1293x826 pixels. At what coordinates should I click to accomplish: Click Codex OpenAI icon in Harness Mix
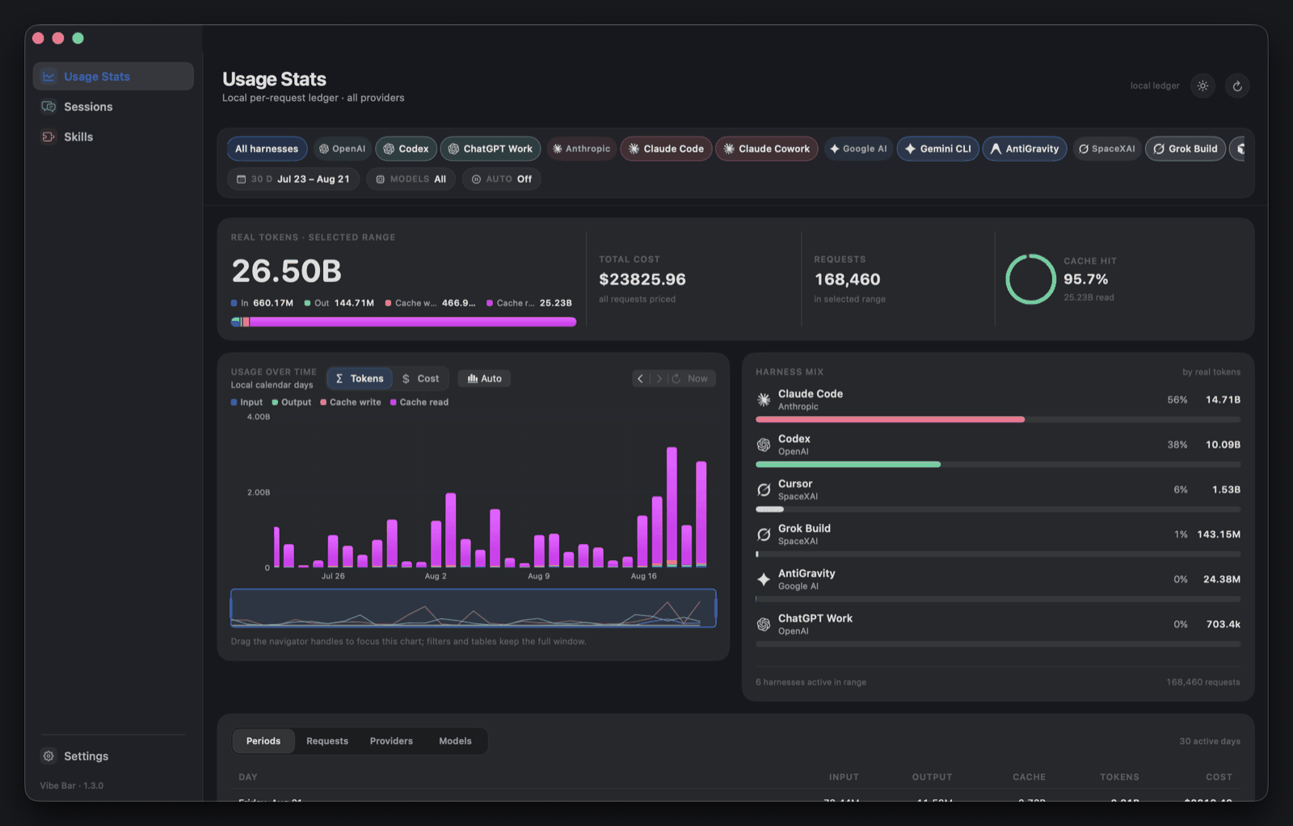[764, 445]
